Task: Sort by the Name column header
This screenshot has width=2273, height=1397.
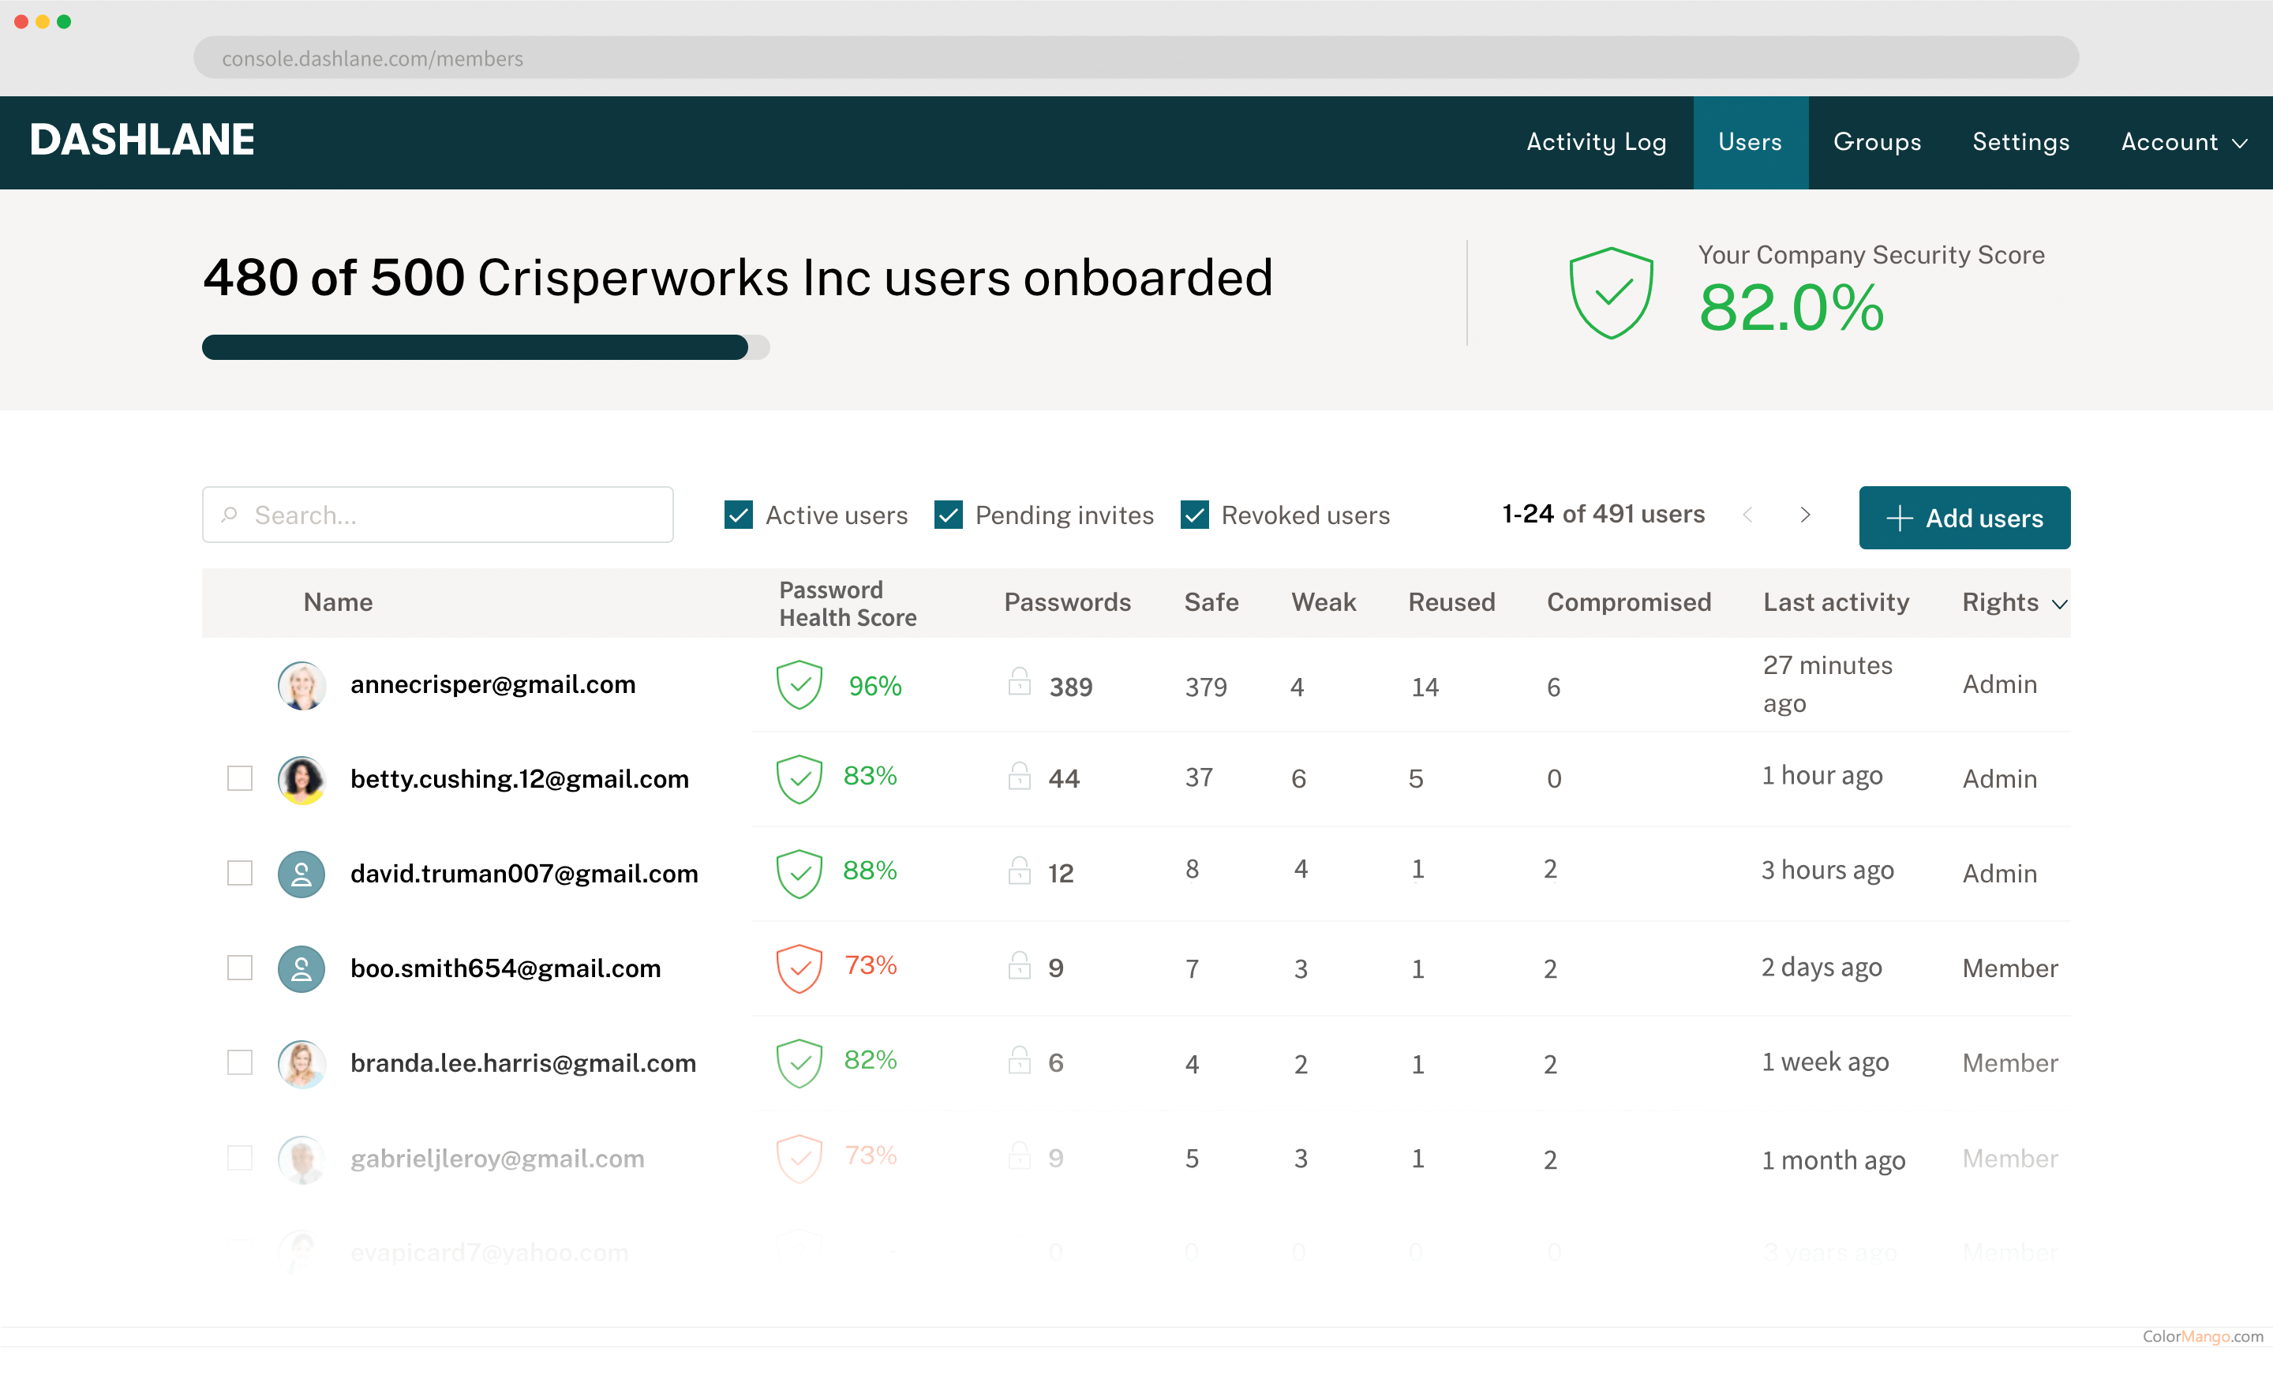Action: coord(338,602)
